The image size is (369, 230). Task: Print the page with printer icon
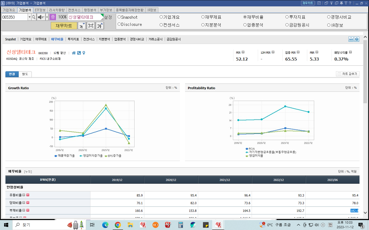click(x=351, y=39)
